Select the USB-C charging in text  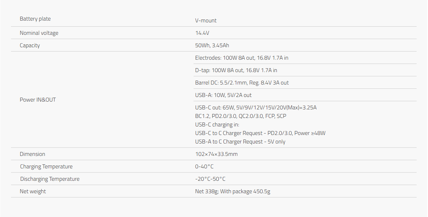click(217, 125)
